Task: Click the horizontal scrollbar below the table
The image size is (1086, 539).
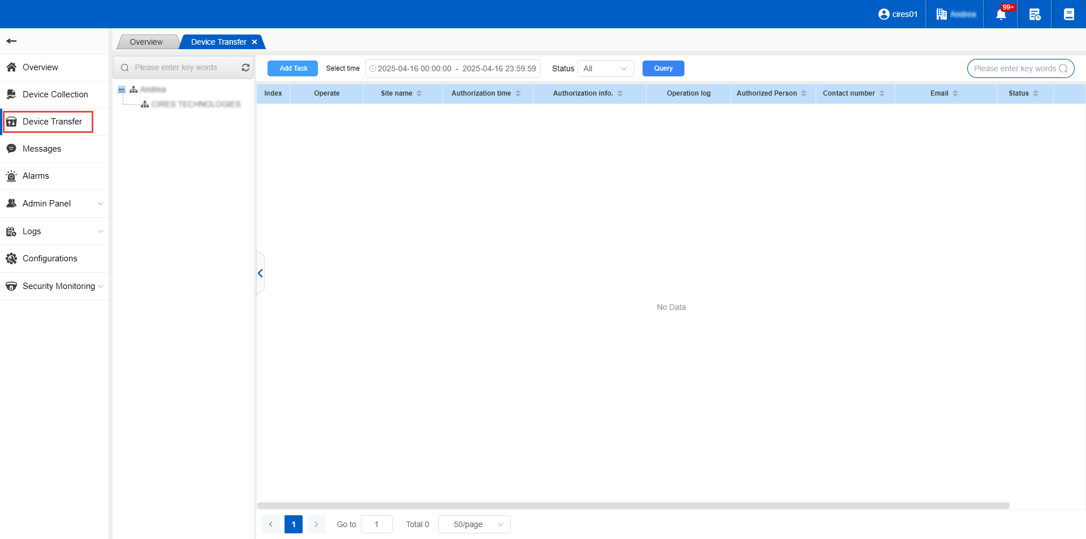Action: point(633,505)
